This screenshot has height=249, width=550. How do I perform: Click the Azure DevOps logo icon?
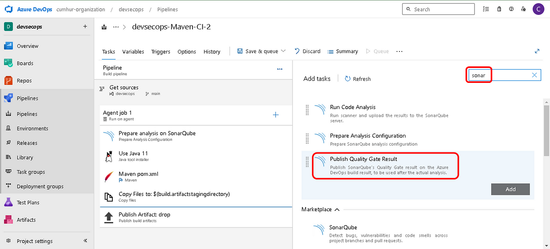tap(9, 9)
